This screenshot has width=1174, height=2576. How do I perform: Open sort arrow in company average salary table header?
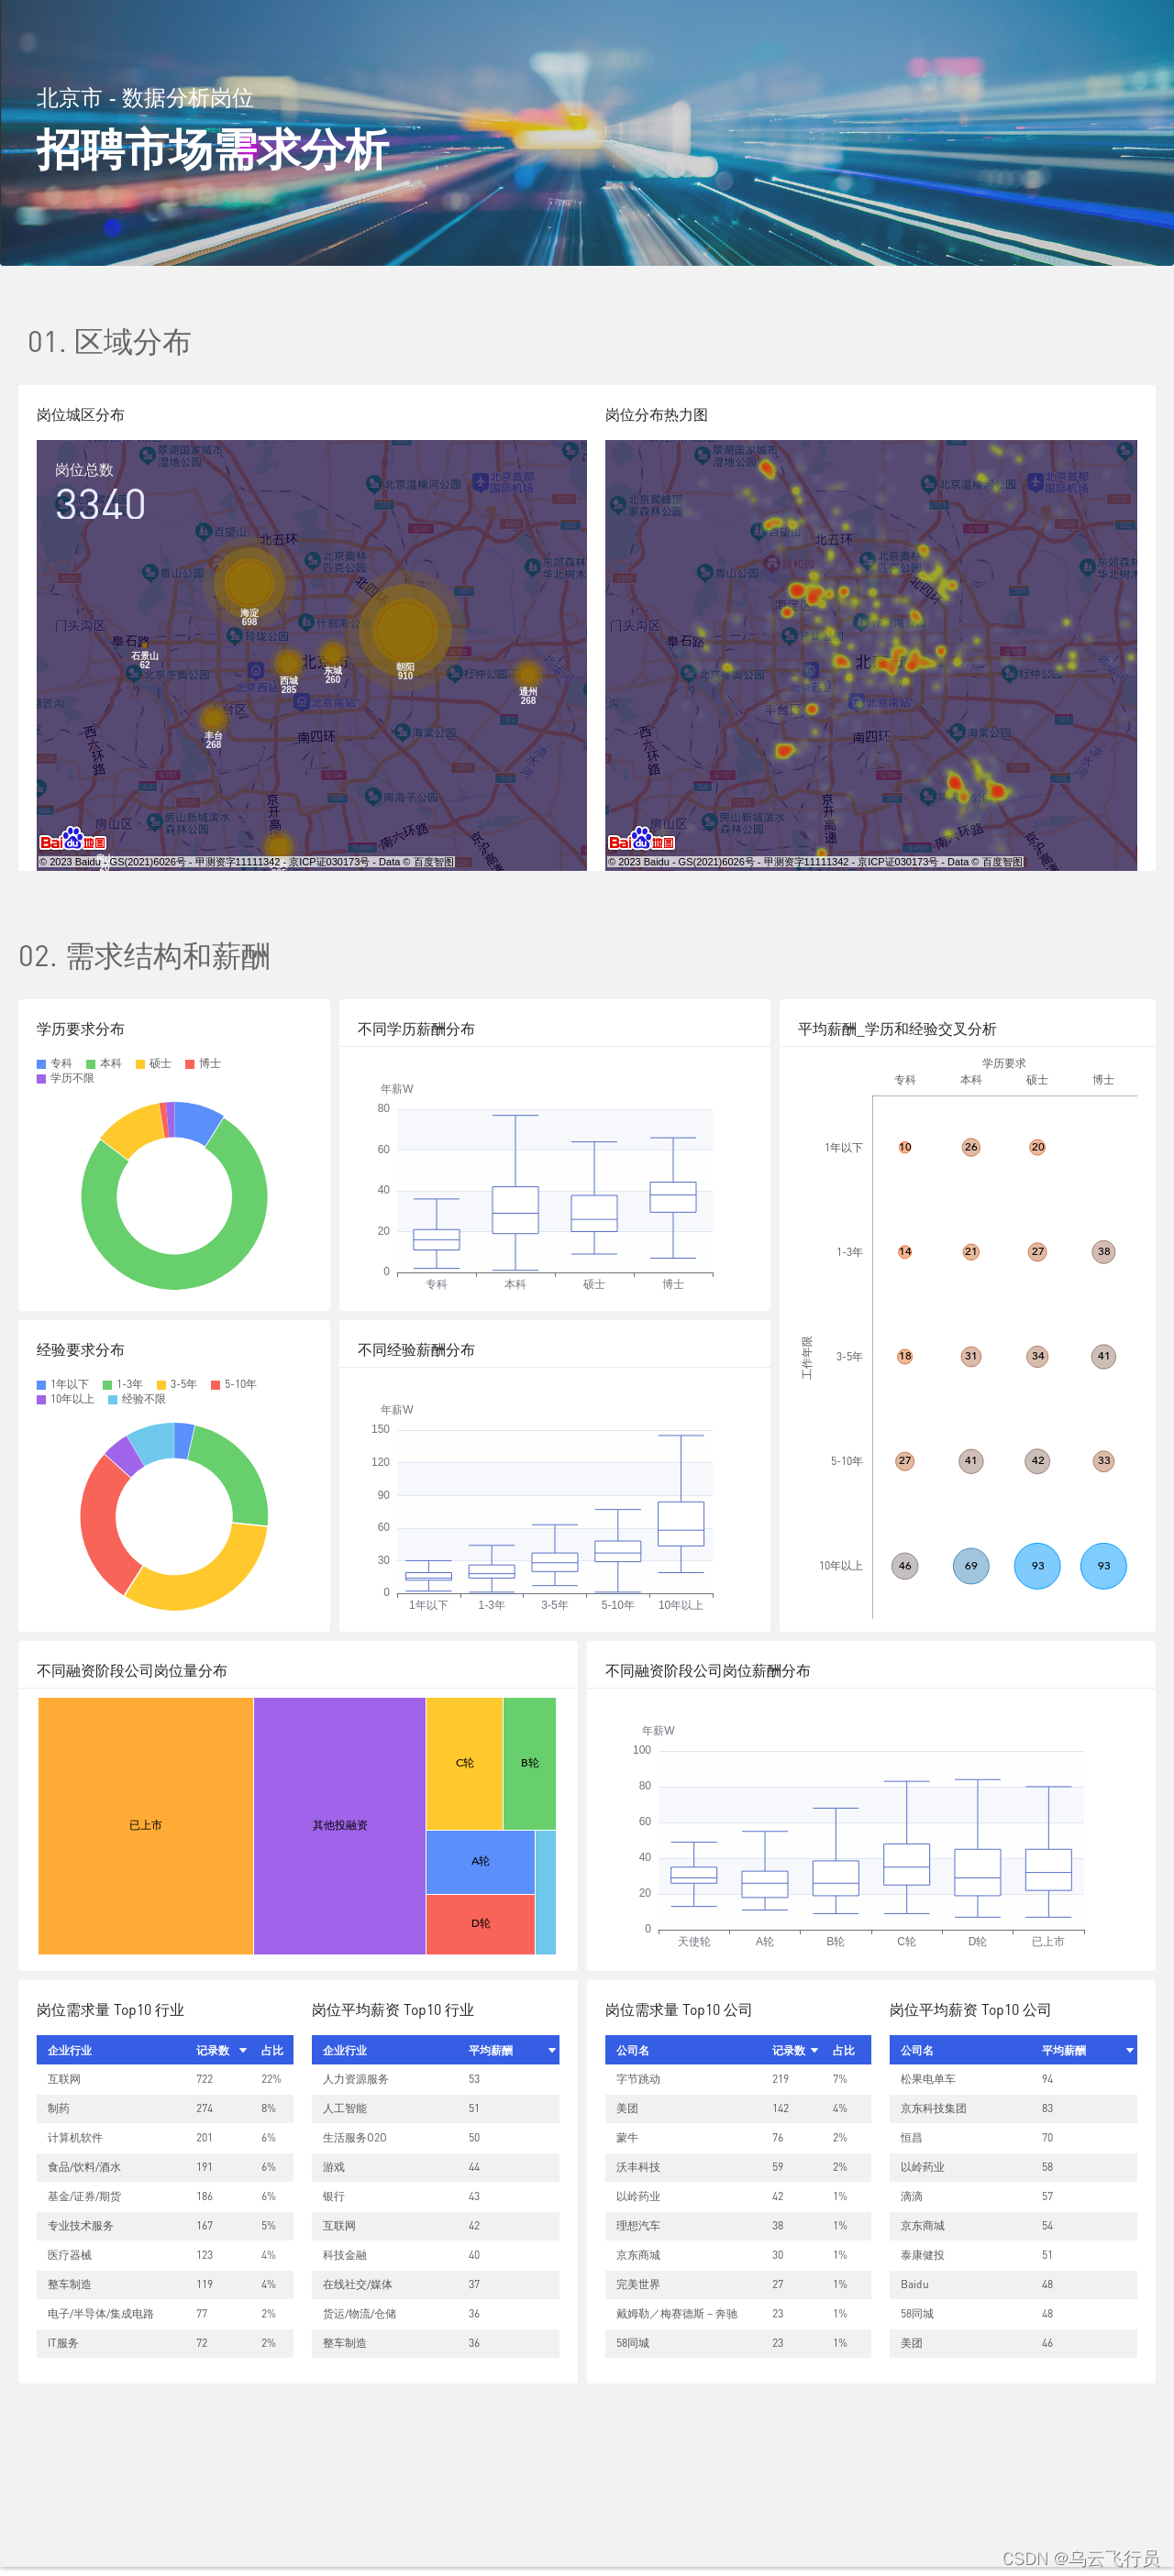click(x=1130, y=2050)
